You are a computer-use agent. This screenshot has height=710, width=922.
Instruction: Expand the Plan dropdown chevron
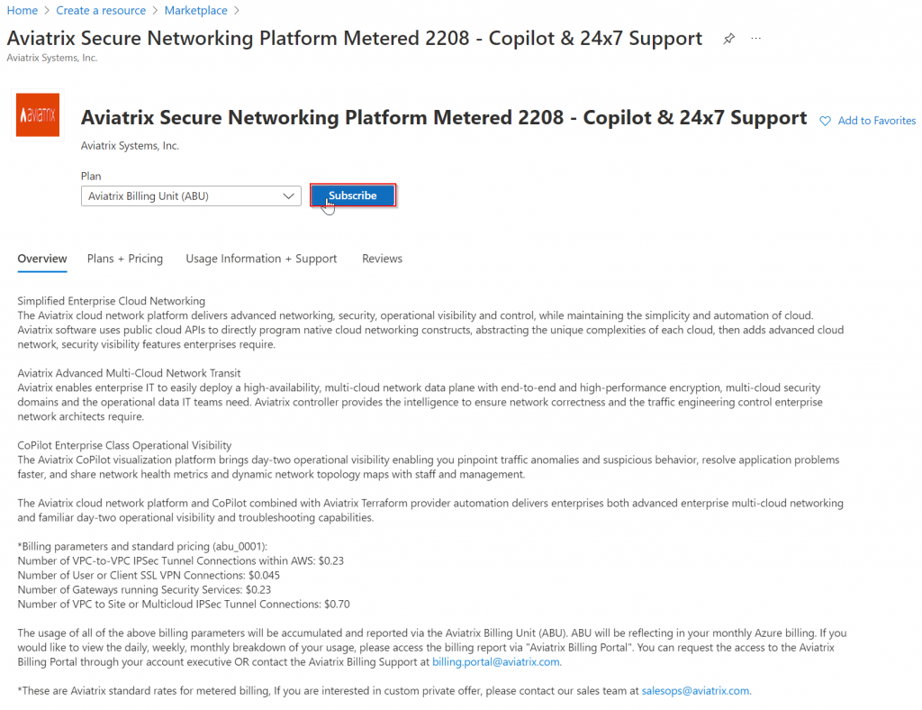[x=288, y=196]
